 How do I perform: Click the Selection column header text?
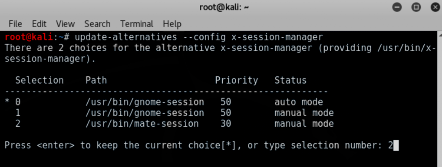coord(40,81)
